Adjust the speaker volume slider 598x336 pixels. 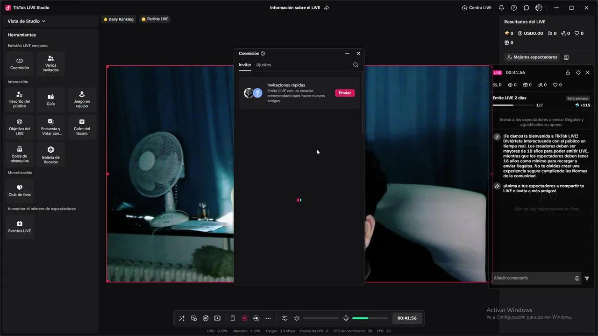(x=320, y=318)
